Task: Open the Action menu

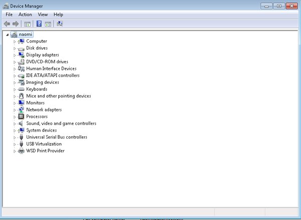Action: click(25, 15)
